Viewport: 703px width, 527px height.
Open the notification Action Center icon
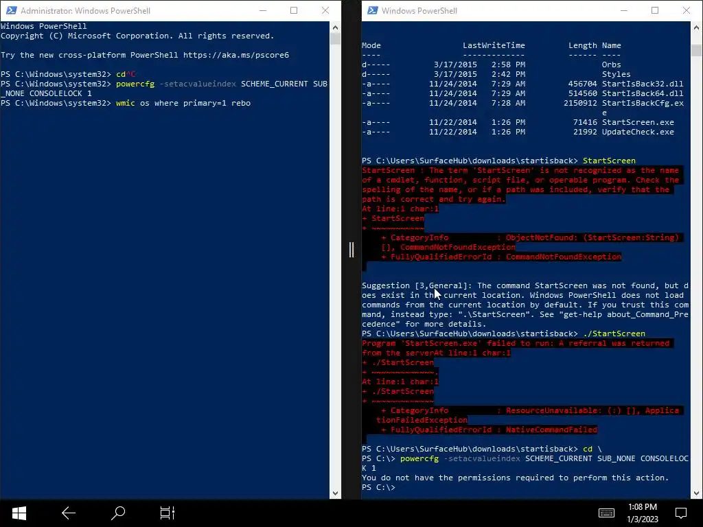(681, 513)
